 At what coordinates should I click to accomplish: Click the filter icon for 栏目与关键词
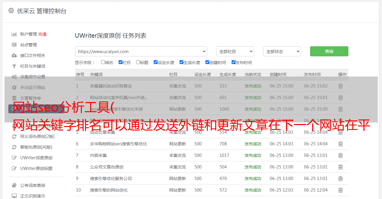coord(14,66)
